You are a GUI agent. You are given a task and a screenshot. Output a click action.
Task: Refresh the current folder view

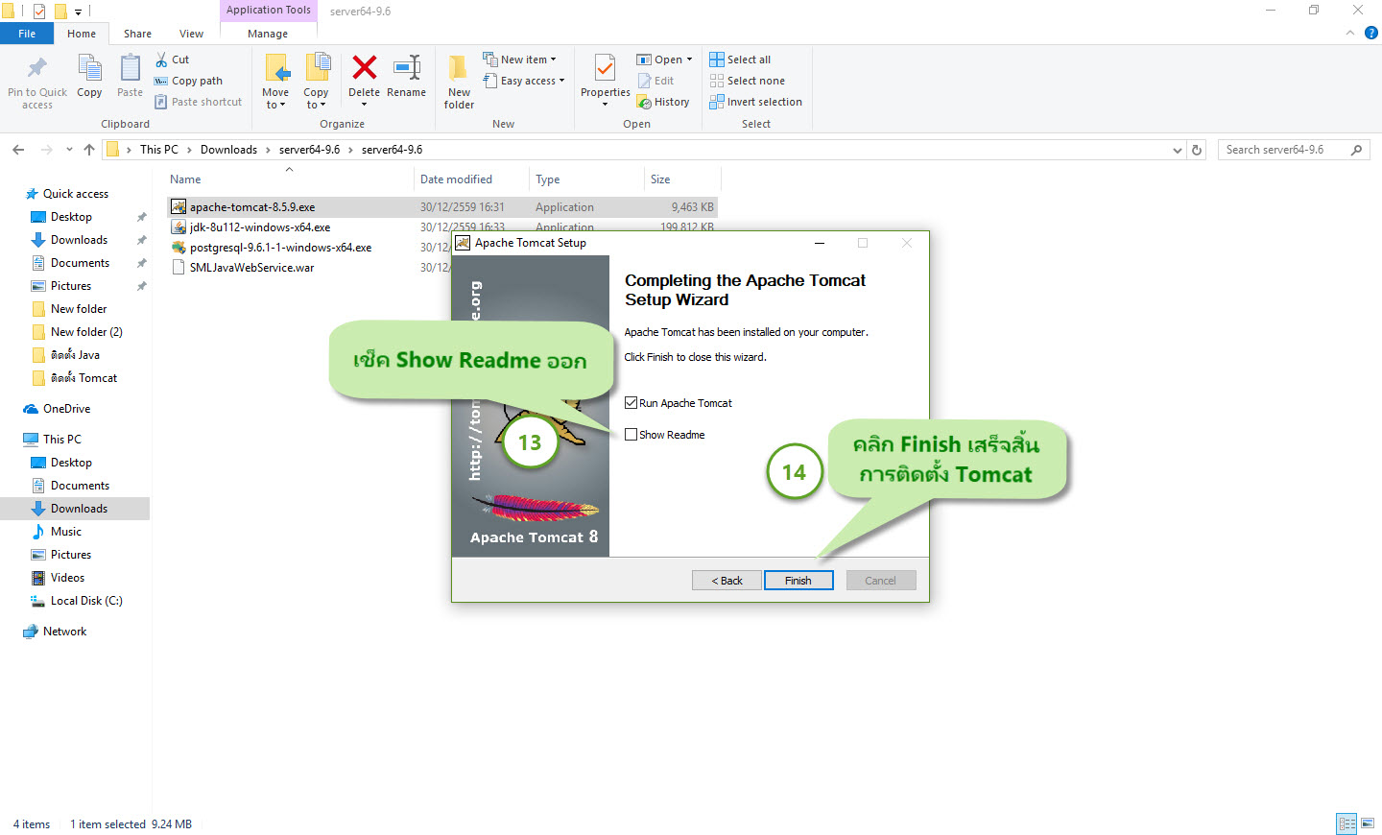pos(1197,150)
